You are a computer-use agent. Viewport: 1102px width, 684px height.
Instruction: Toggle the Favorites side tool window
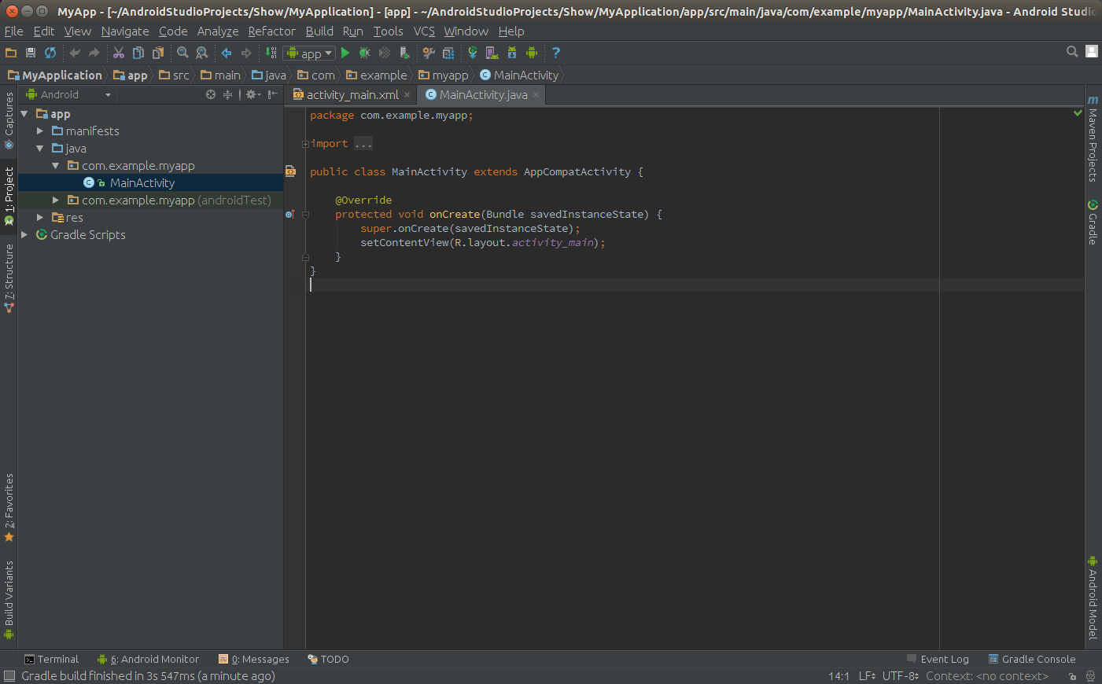pos(9,508)
